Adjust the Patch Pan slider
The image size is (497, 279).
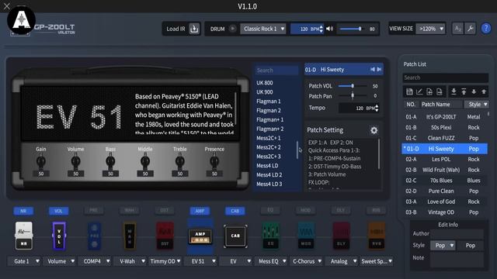[x=353, y=95]
